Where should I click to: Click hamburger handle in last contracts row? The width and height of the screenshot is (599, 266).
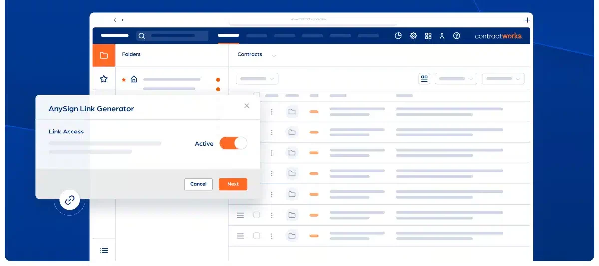tap(240, 236)
